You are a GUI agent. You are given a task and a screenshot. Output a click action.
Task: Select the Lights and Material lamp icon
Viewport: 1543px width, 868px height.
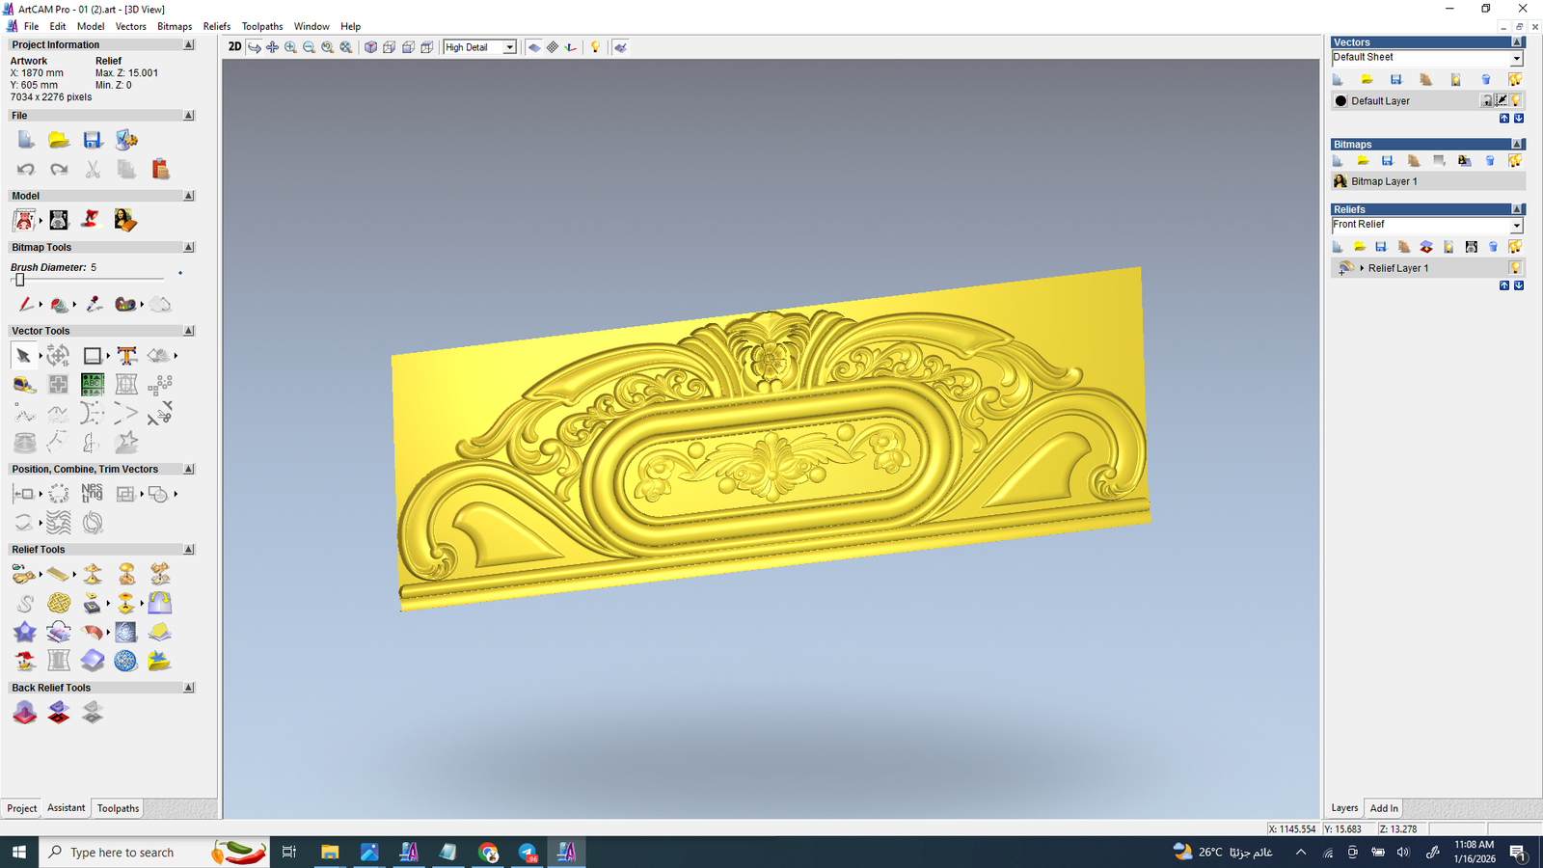(595, 47)
